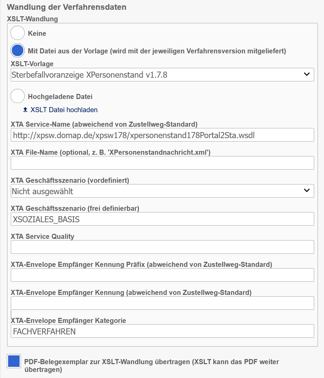
Task: Click chevron of 'Nicht ausgewählt' select
Action: coord(306,191)
